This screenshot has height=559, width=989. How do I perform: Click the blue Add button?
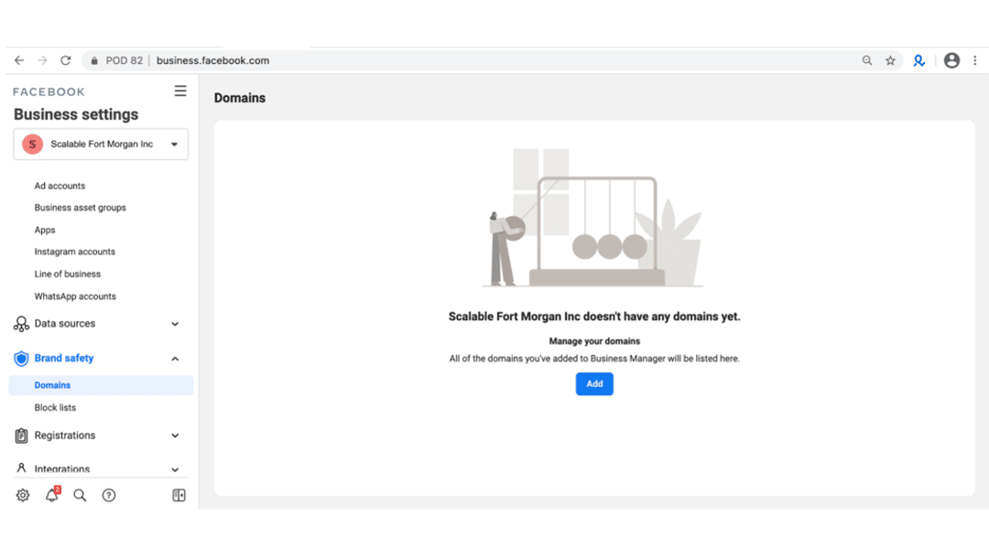[x=594, y=384]
